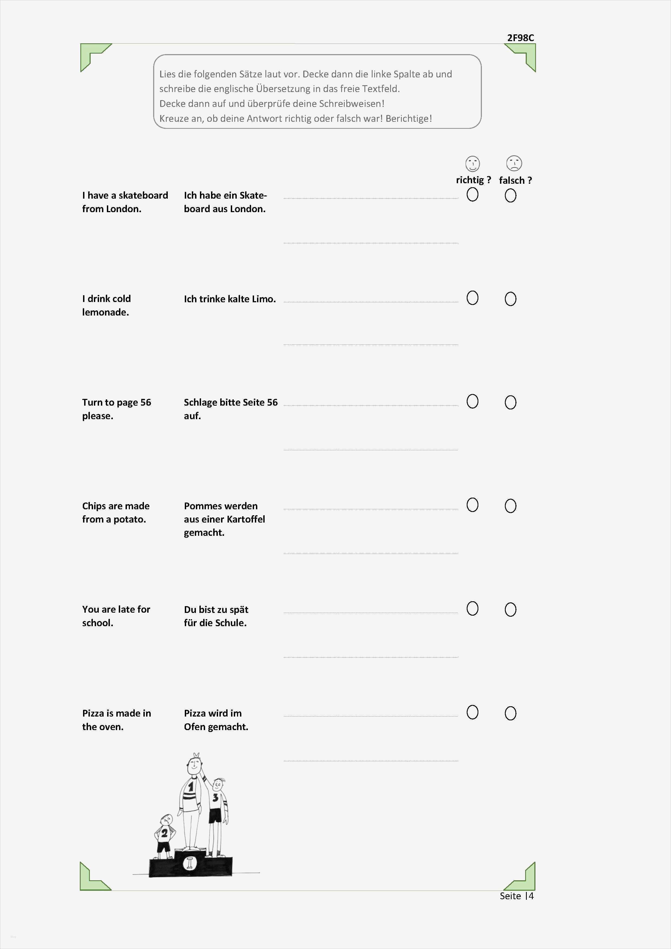
Task: Click the smiley face above richtig
Action: coord(472,164)
